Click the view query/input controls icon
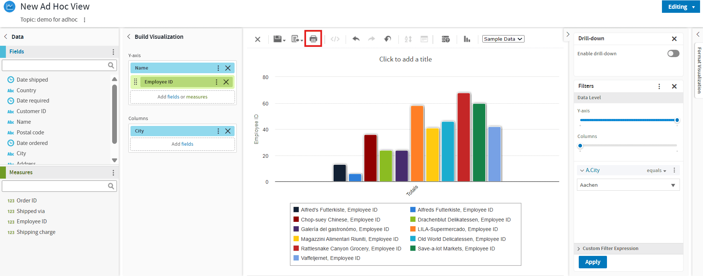703x276 pixels. [445, 39]
